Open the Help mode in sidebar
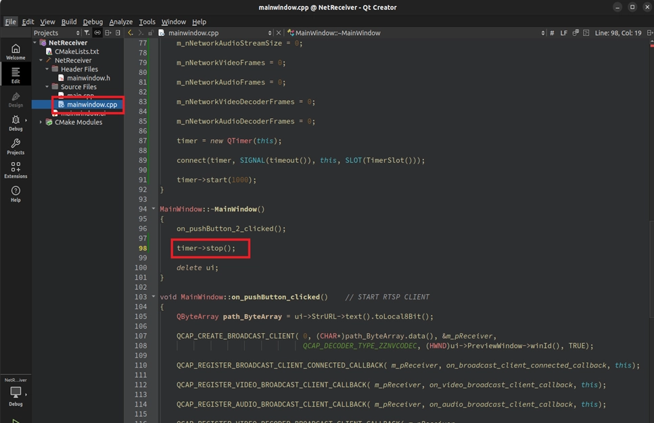 pyautogui.click(x=16, y=194)
